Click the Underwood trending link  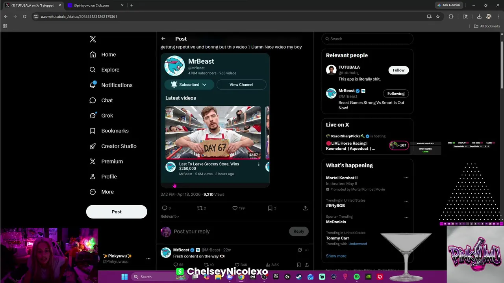pos(358,244)
